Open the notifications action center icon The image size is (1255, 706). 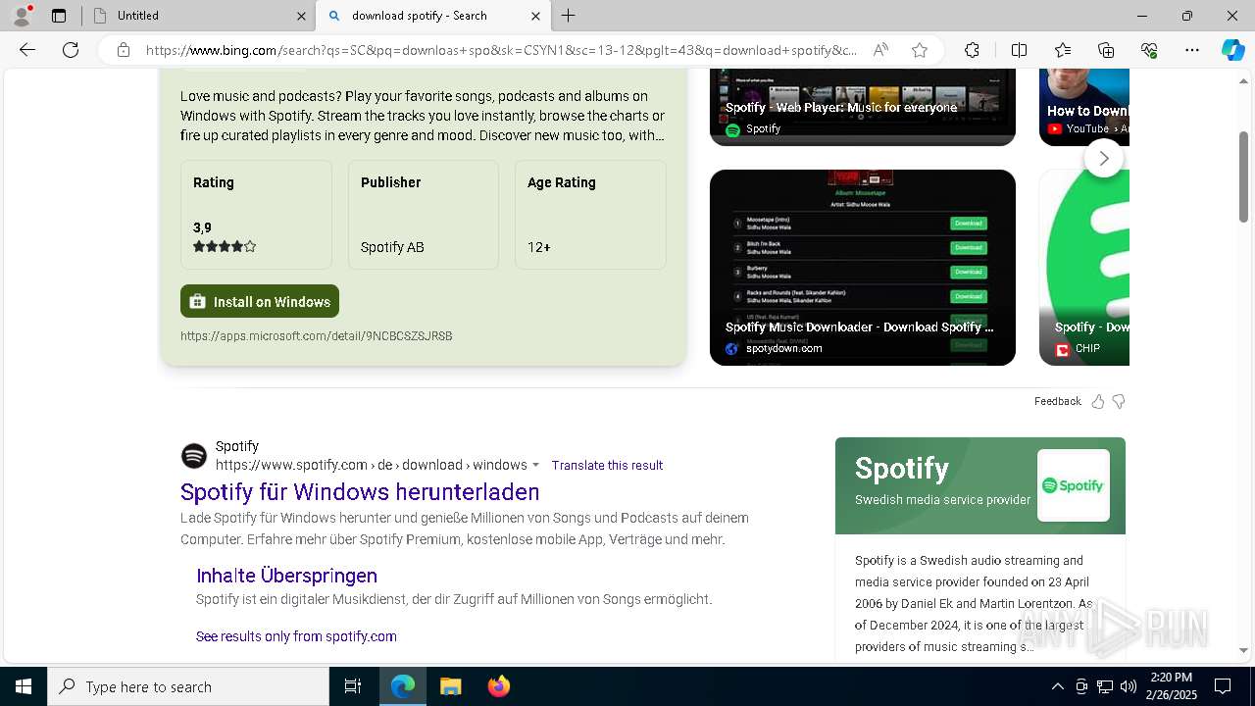(1223, 686)
